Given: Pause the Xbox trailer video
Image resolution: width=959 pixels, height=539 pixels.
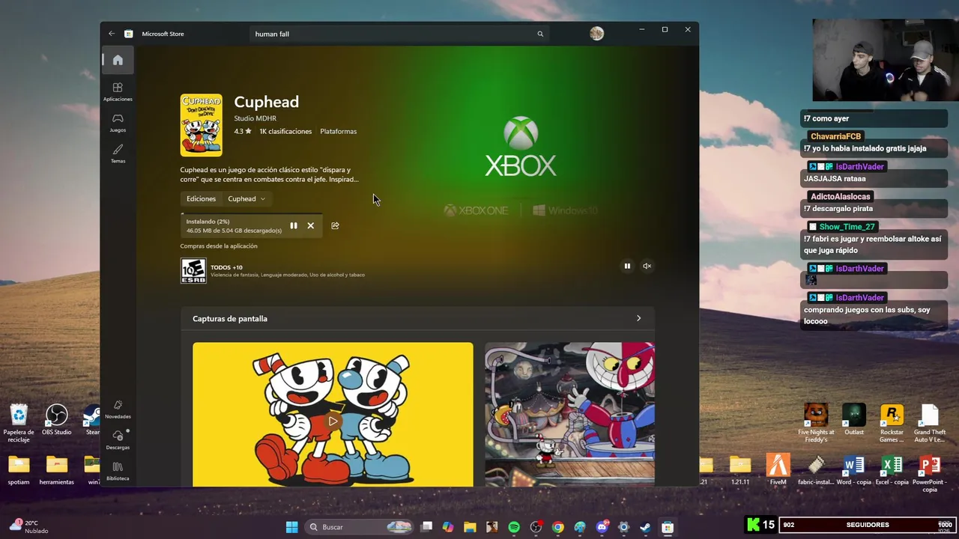Looking at the screenshot, I should (627, 266).
